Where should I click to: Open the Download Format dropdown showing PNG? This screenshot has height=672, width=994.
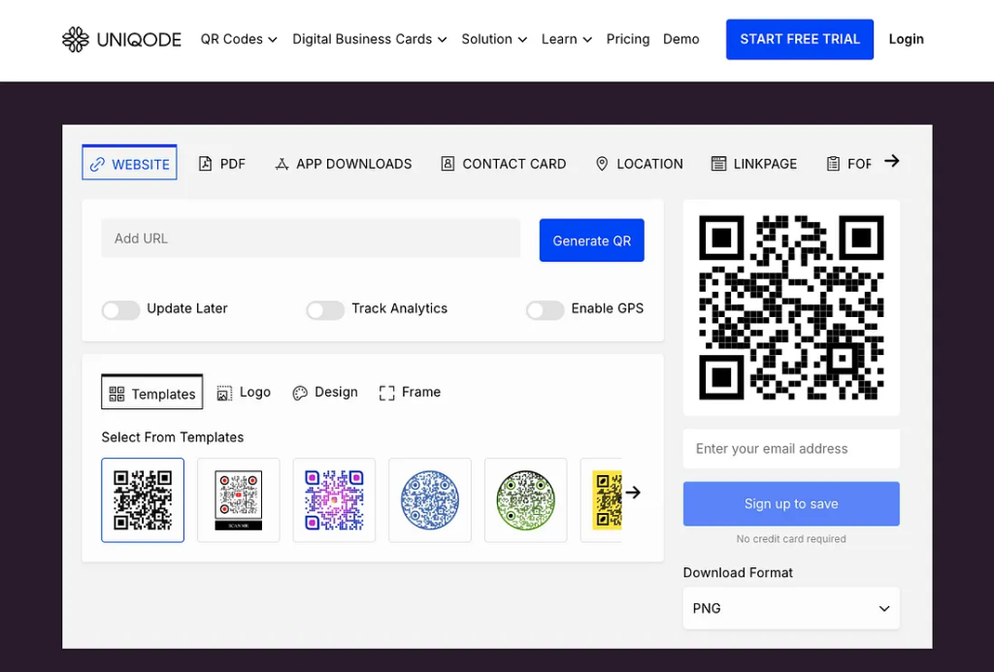pyautogui.click(x=791, y=608)
